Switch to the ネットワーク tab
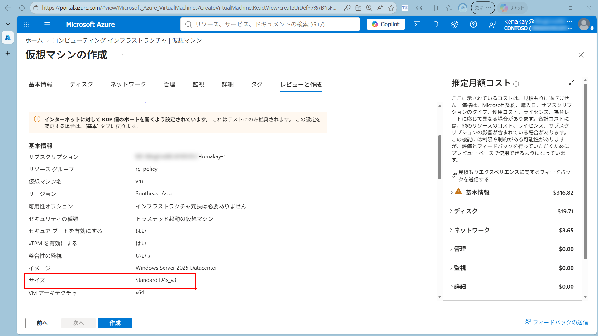The height and width of the screenshot is (336, 598). click(128, 84)
